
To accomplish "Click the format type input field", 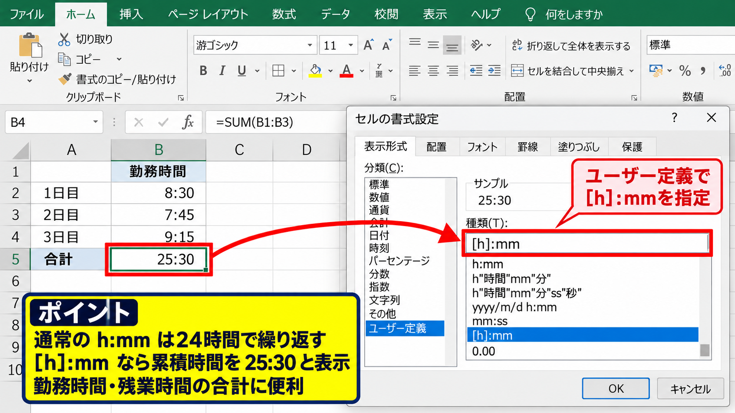I will click(x=587, y=244).
